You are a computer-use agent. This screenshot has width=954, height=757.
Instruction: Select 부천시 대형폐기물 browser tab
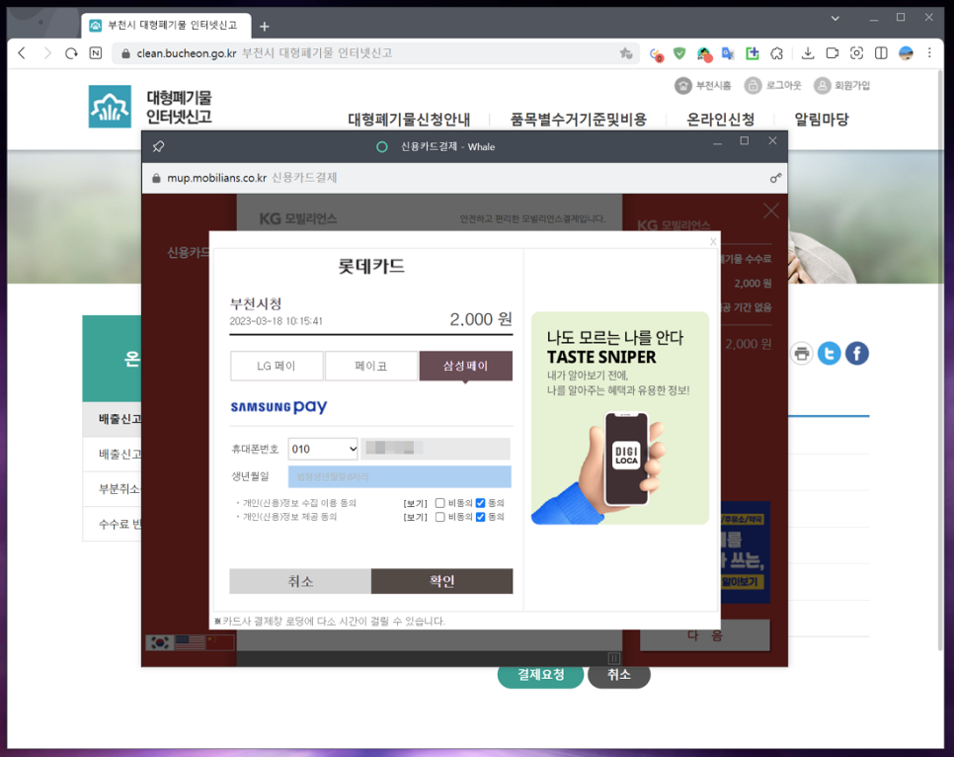point(166,26)
